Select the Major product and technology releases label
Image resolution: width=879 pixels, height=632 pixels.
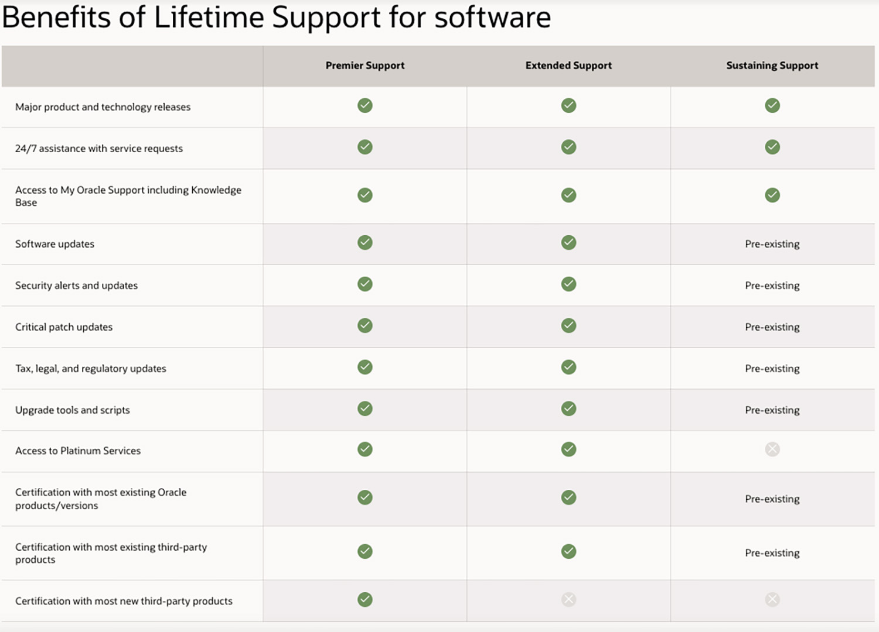tap(103, 107)
